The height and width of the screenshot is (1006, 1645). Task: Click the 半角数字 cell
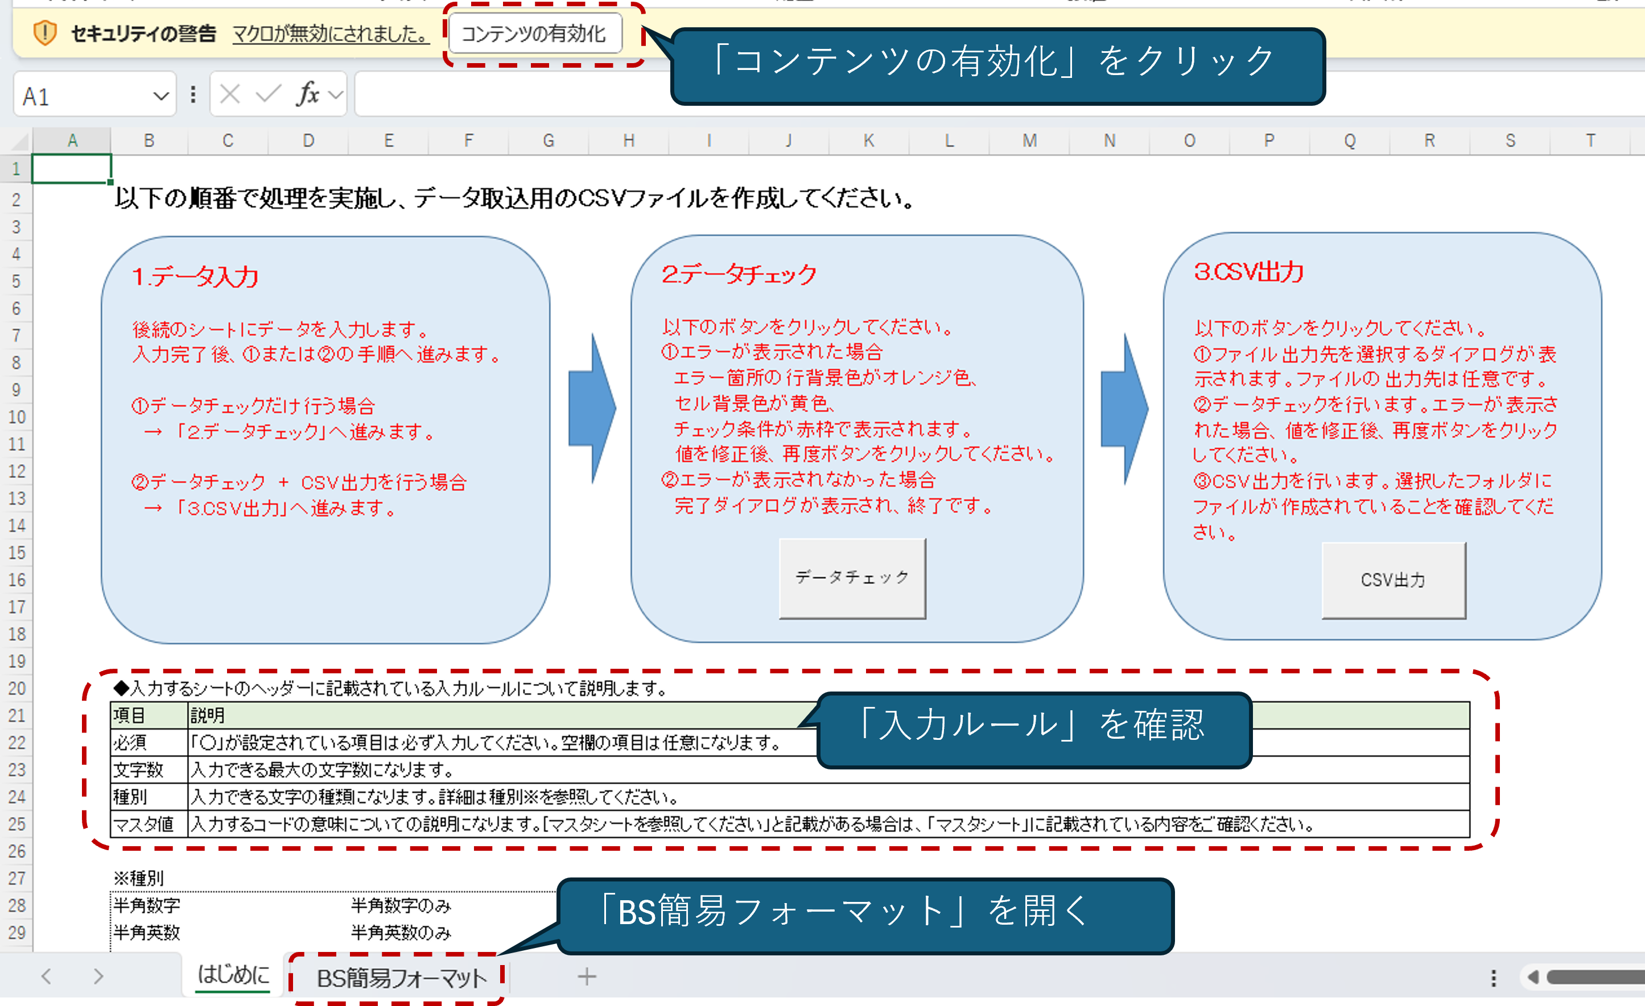(147, 905)
